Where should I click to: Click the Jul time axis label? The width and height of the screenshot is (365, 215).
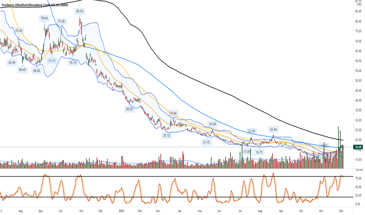(240, 211)
